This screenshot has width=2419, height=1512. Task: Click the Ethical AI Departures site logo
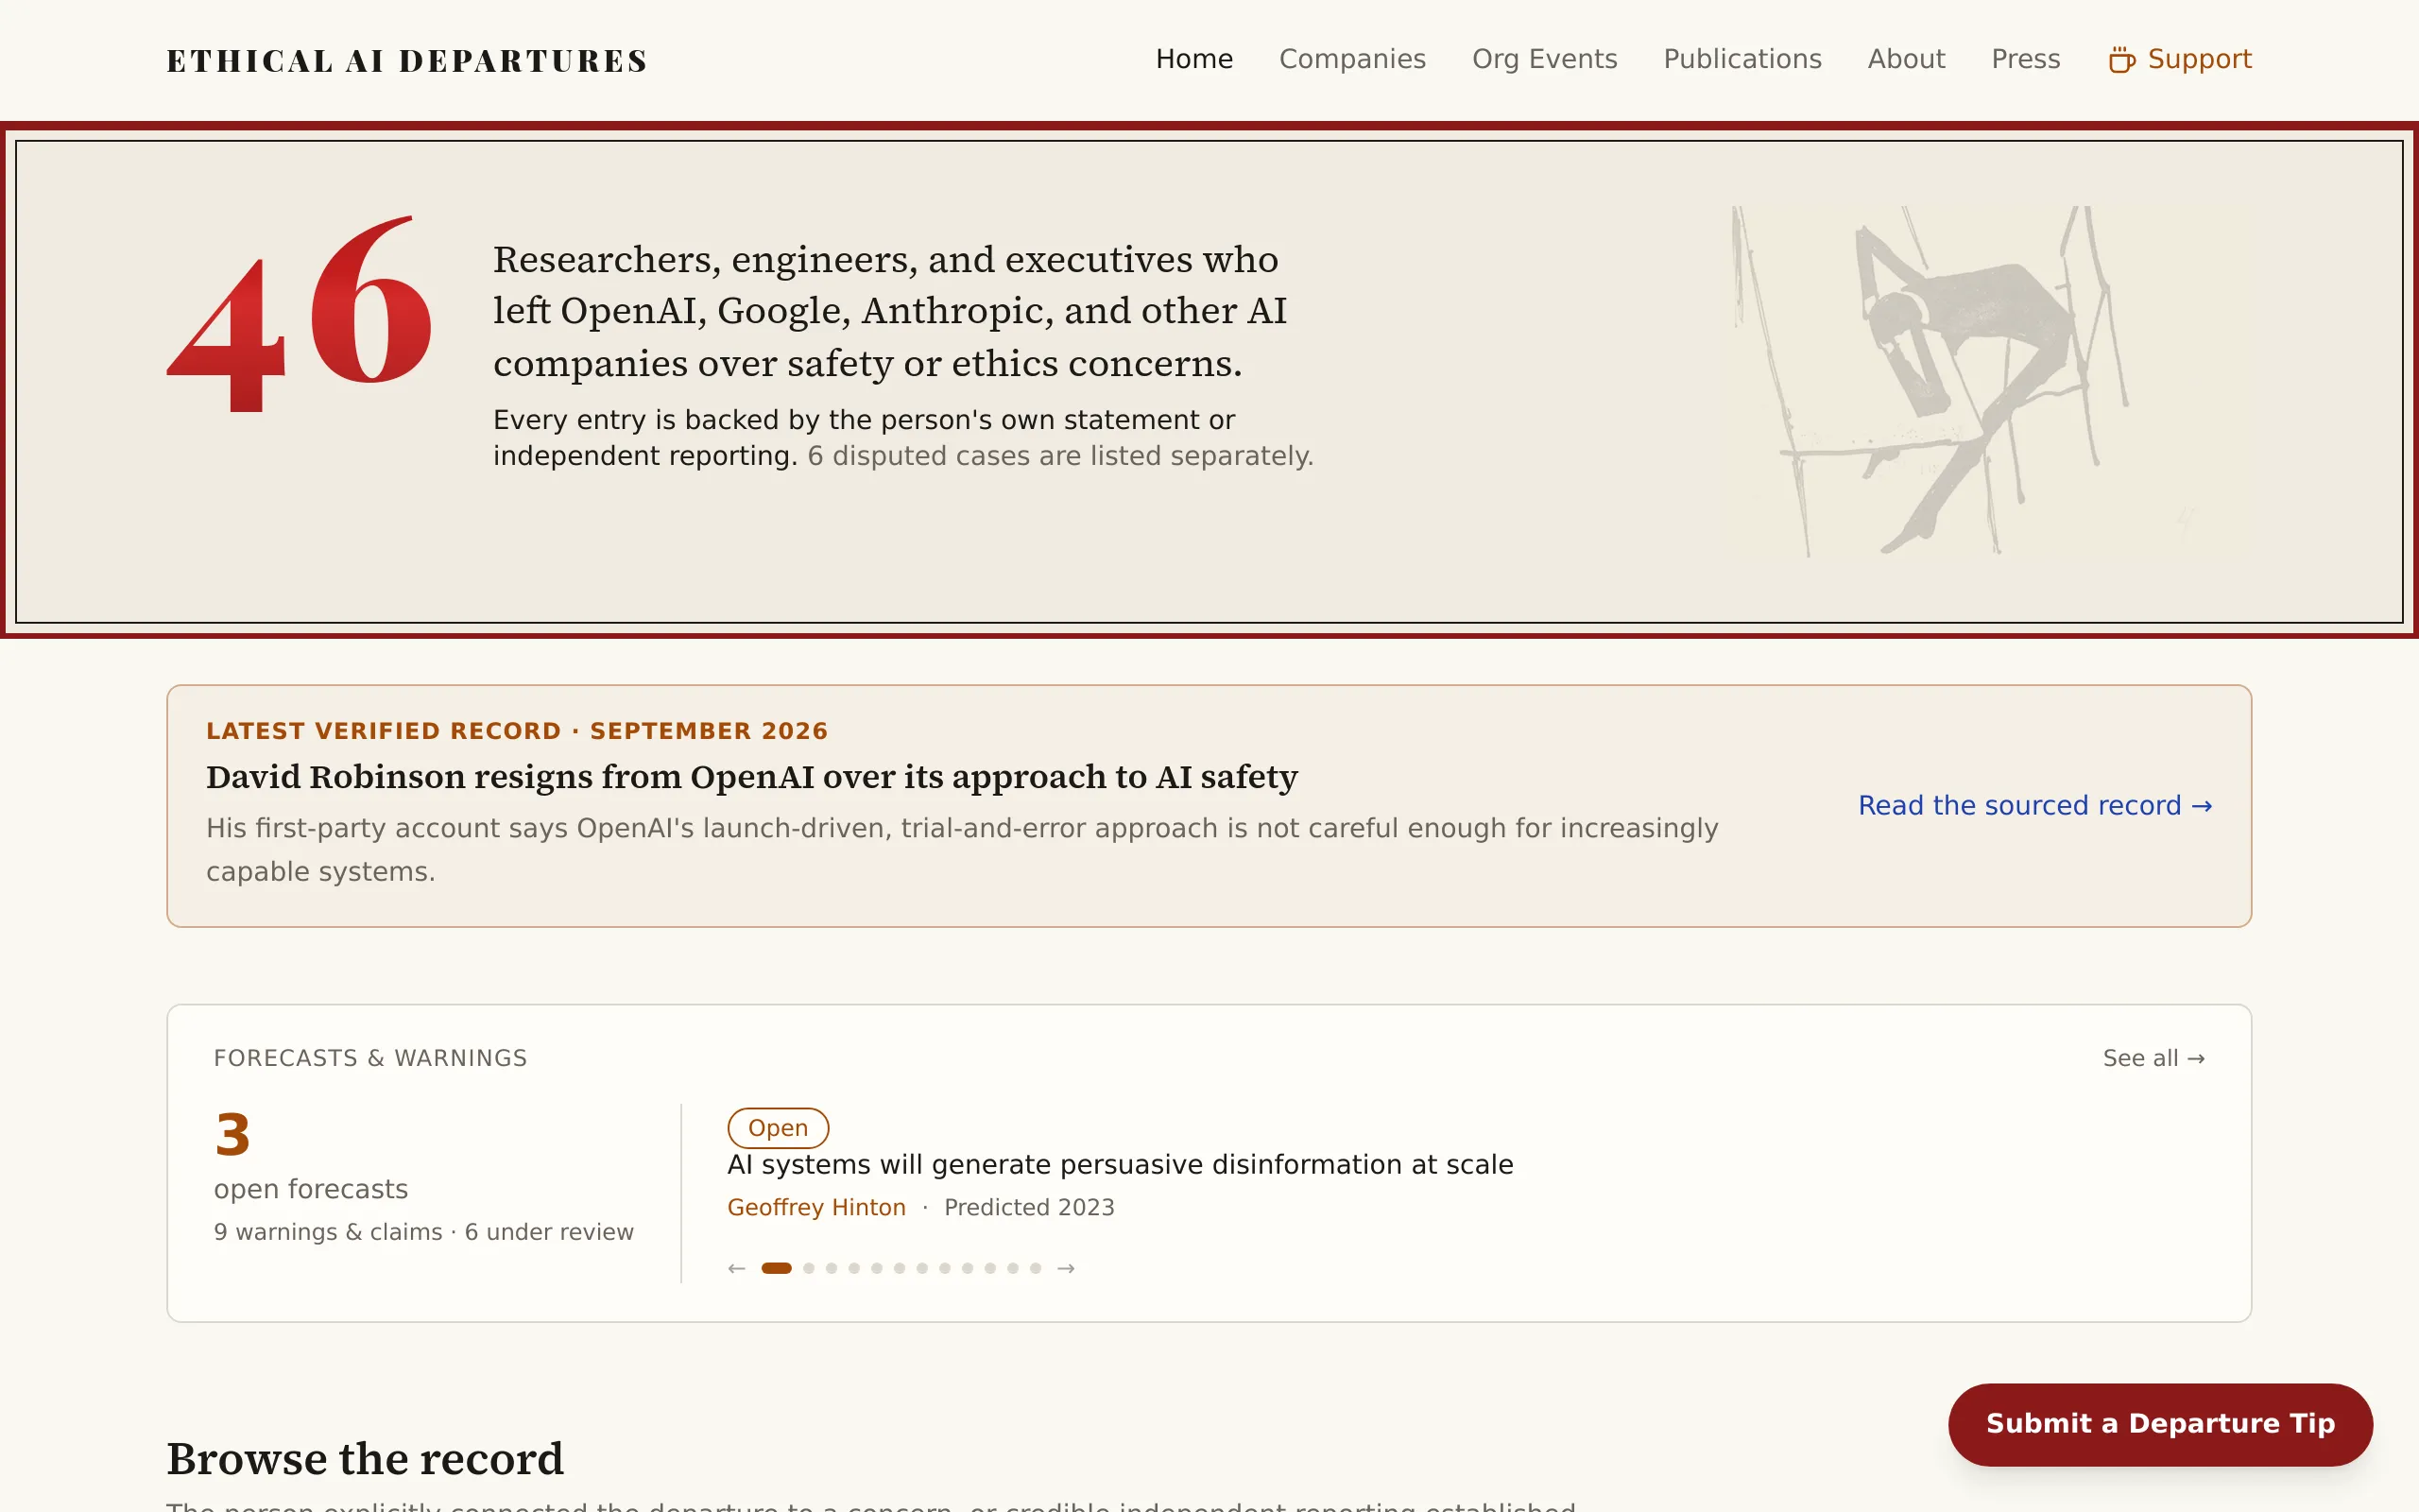point(407,61)
